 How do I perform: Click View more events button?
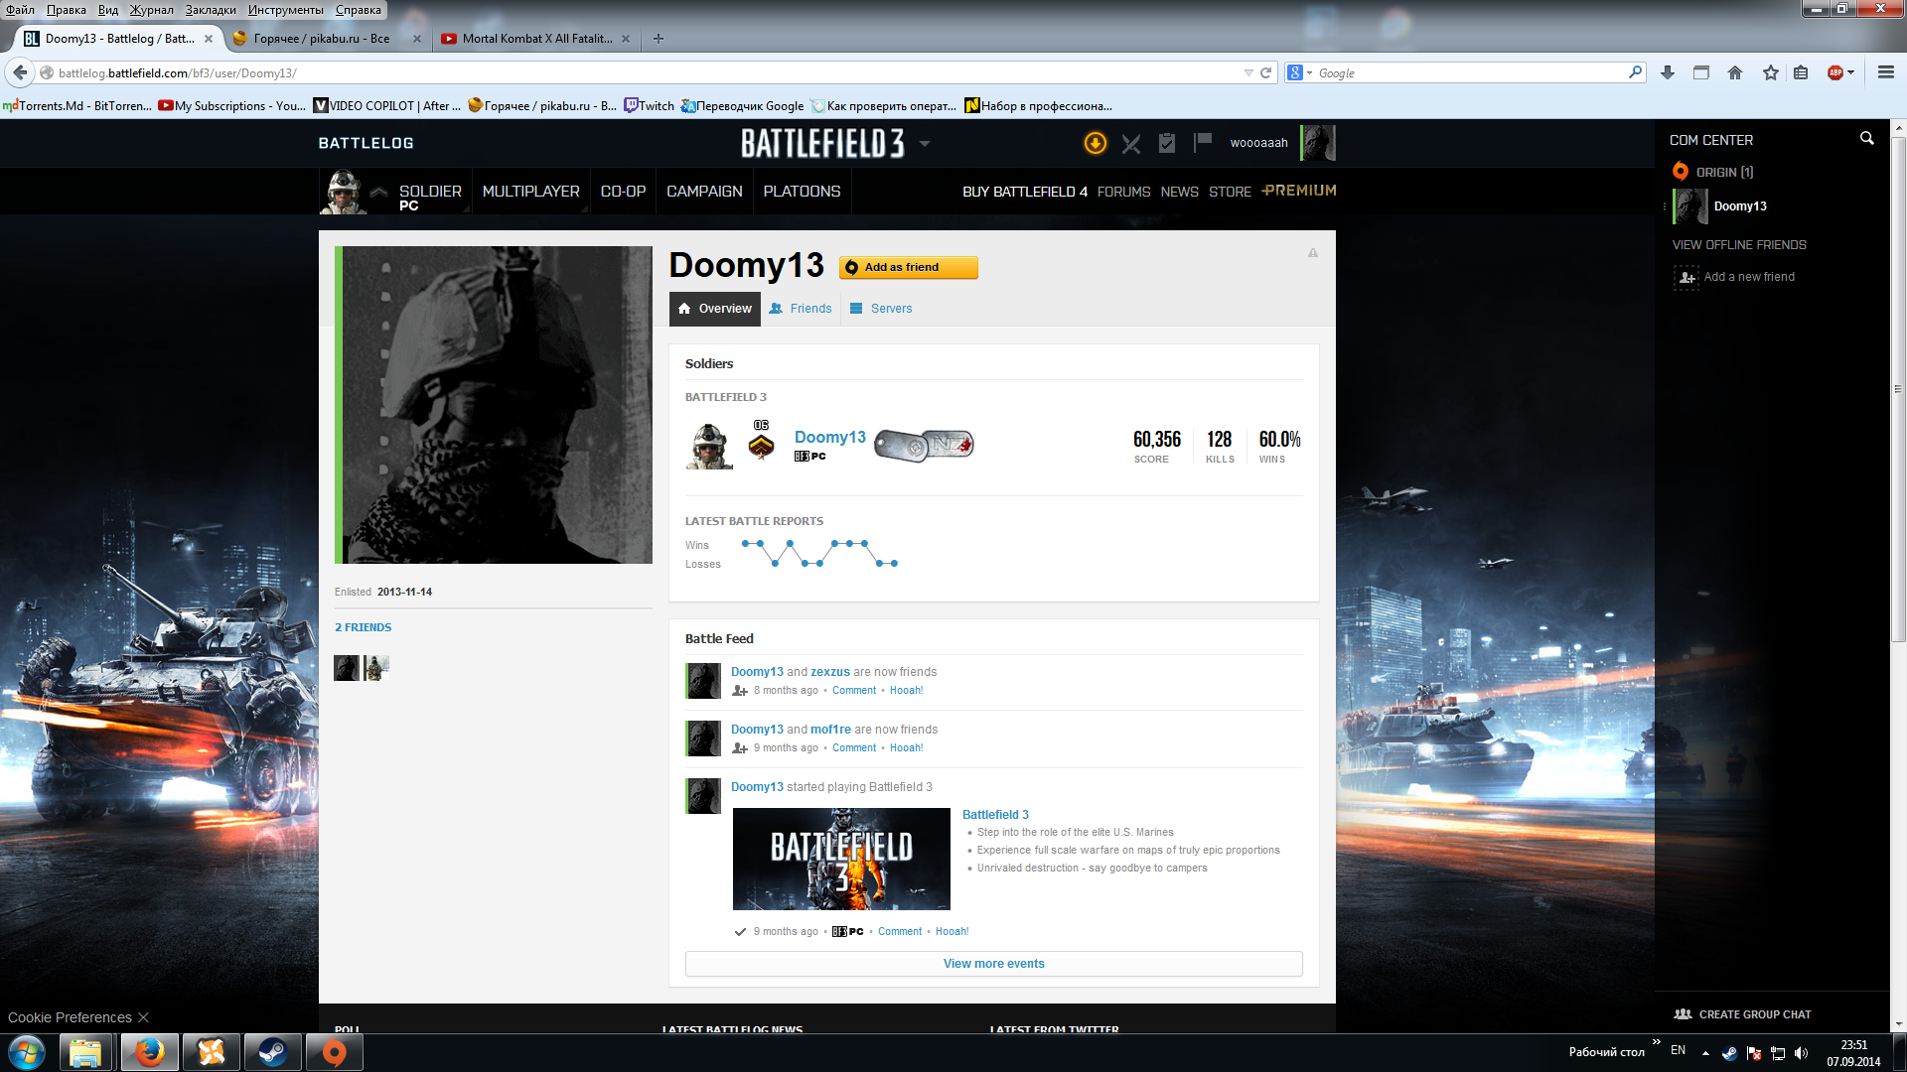tap(993, 964)
